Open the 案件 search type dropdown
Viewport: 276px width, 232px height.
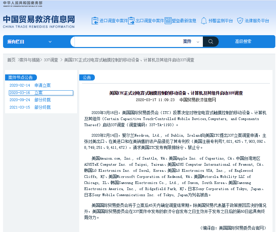point(191,42)
